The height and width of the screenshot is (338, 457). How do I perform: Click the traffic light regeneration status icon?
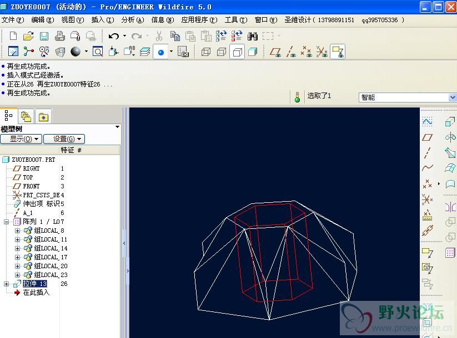[x=297, y=97]
